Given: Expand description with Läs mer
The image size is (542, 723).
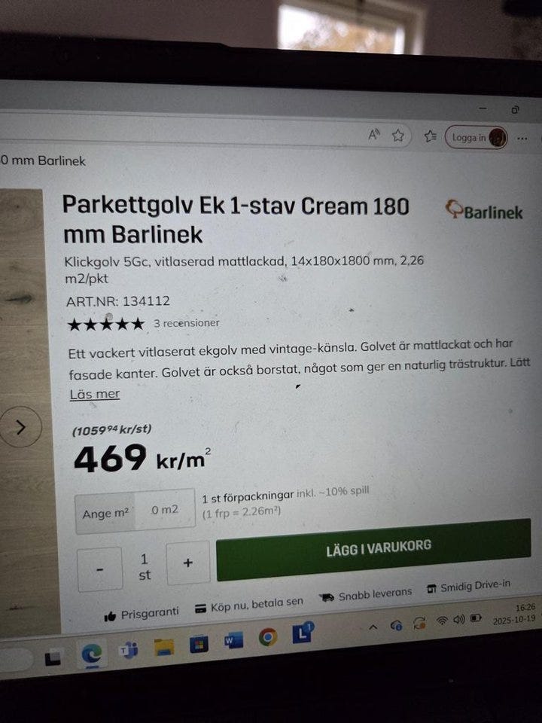Looking at the screenshot, I should (x=95, y=394).
